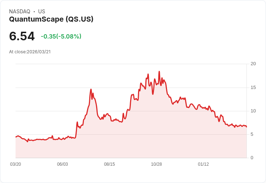Click the 01/12 date label on x-axis
266x183 pixels.
point(203,164)
